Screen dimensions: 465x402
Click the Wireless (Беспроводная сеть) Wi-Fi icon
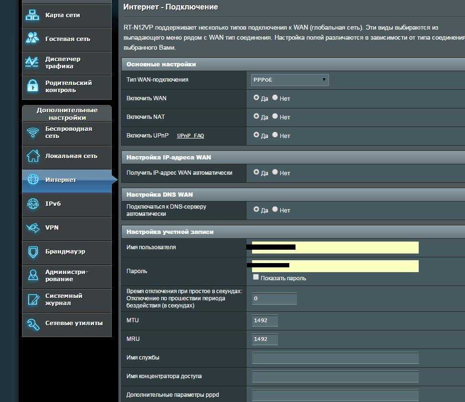pyautogui.click(x=32, y=132)
